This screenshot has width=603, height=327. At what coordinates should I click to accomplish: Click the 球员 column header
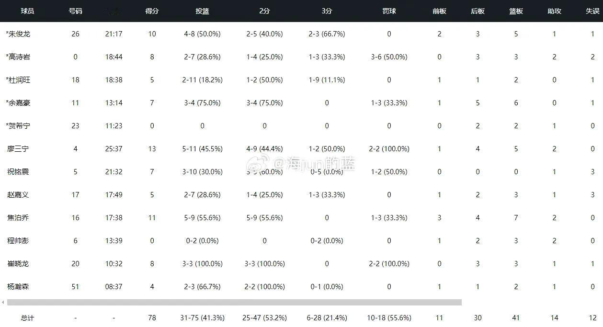point(27,11)
